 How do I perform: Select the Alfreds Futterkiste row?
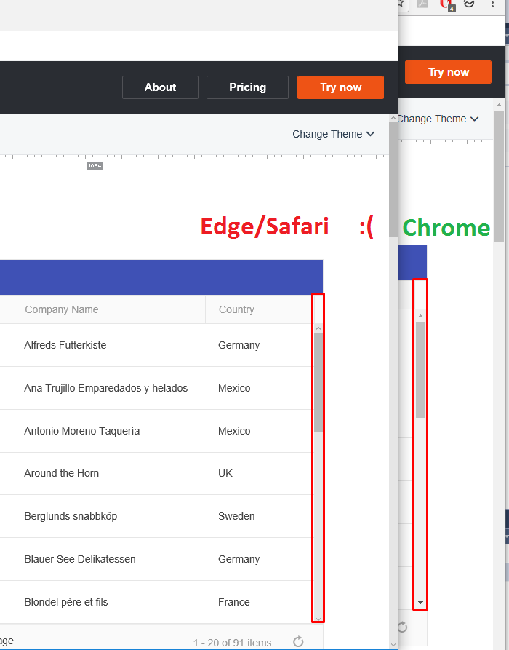tap(65, 345)
